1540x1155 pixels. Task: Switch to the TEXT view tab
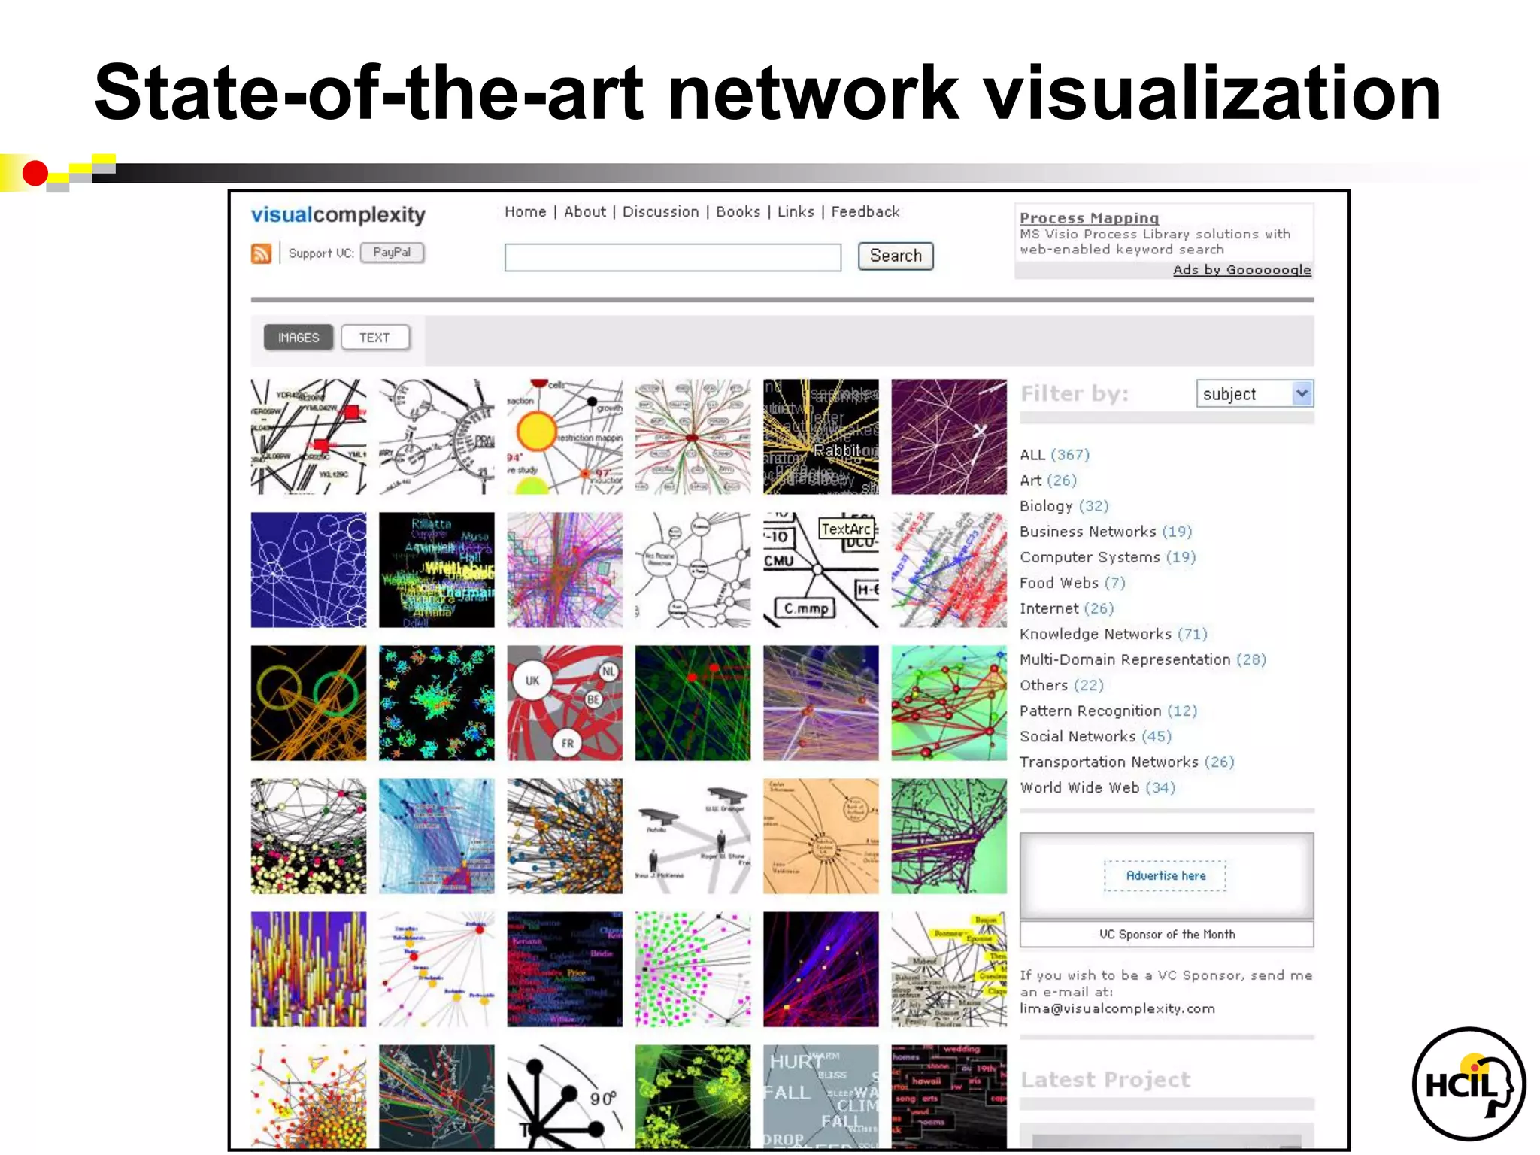coord(374,338)
